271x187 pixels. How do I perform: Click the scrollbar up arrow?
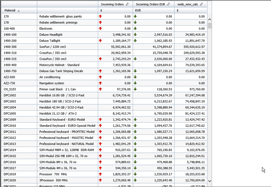click(x=210, y=20)
